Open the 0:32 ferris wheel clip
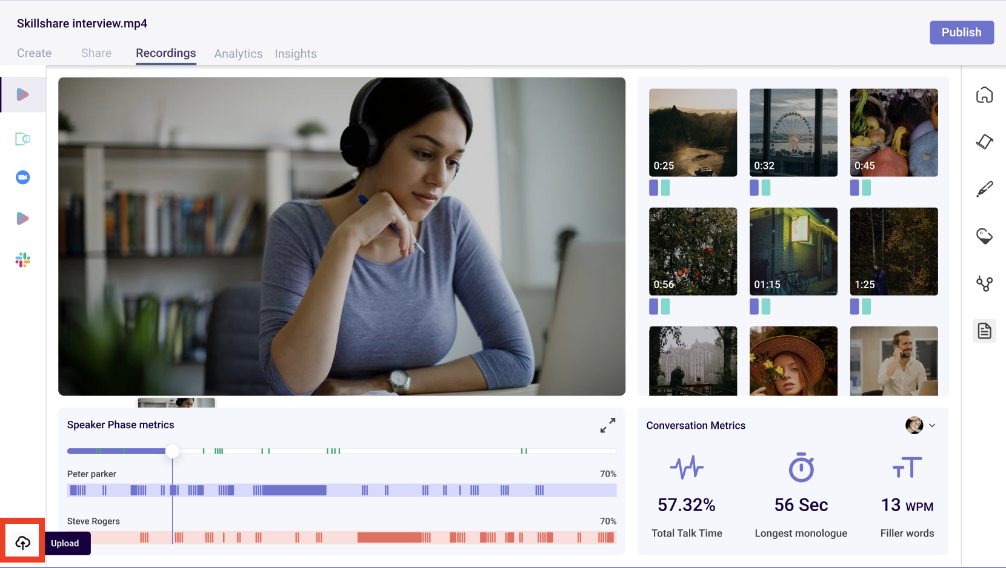The height and width of the screenshot is (568, 1006). click(x=793, y=133)
